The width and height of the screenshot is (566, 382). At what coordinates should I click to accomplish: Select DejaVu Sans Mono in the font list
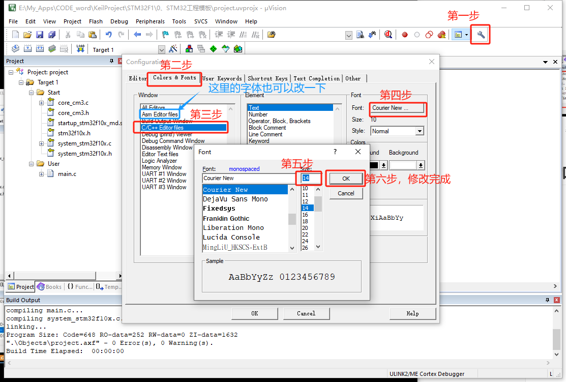click(x=235, y=199)
